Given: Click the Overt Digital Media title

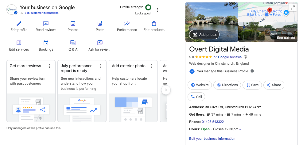Looking at the screenshot, I should (x=219, y=49).
